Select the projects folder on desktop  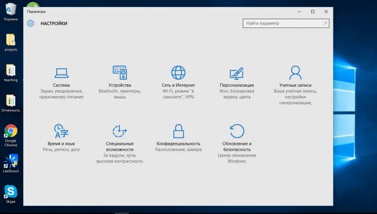11,43
